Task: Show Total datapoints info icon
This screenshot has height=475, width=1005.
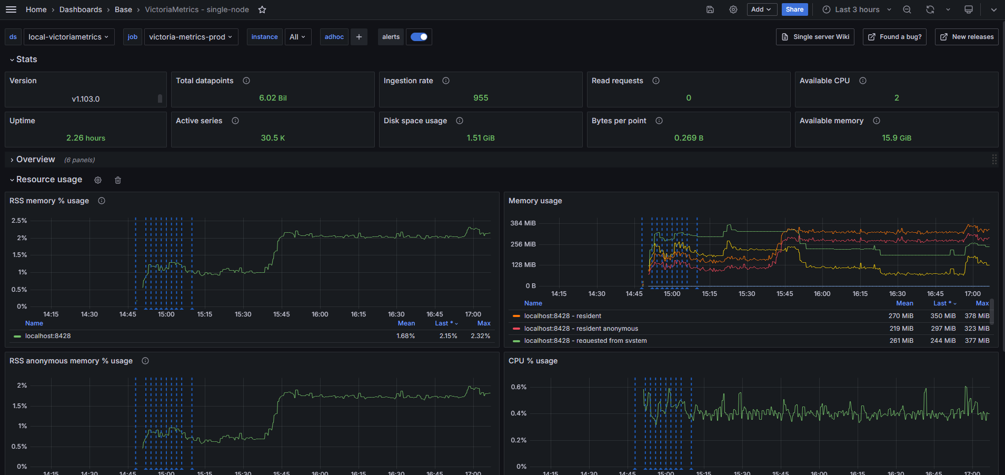Action: [246, 81]
